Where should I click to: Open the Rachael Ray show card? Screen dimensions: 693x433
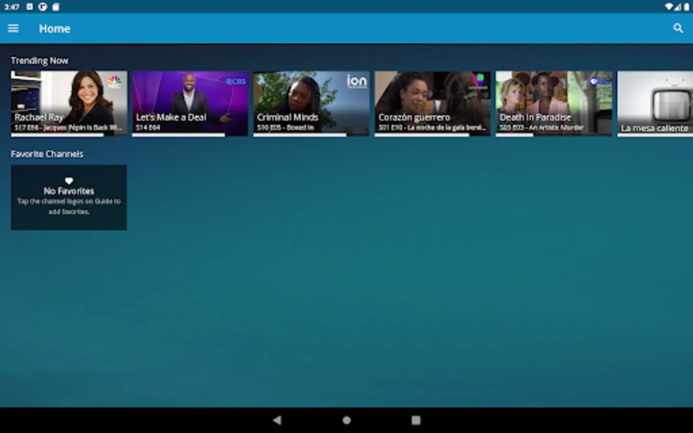tap(69, 103)
